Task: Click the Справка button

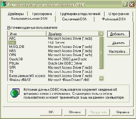Action: (x=123, y=112)
